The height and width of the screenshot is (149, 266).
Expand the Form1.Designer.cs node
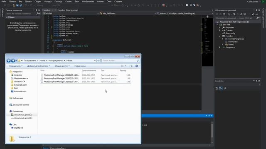[223, 39]
